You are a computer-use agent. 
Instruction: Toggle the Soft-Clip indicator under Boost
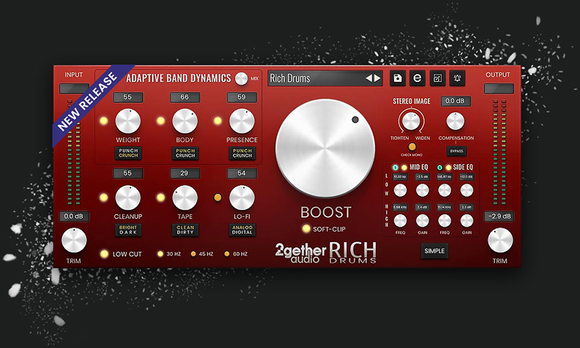pyautogui.click(x=305, y=229)
